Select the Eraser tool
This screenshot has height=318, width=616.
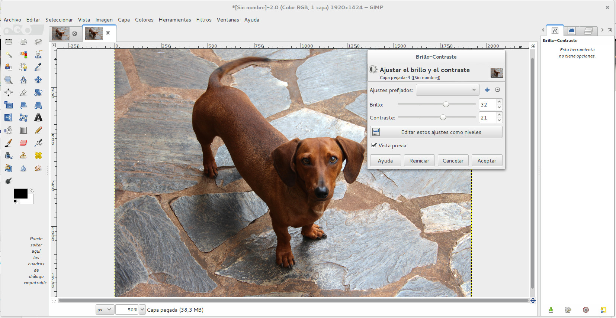(x=23, y=143)
